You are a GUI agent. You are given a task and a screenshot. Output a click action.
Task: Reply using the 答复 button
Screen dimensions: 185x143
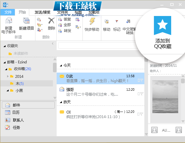65,19
